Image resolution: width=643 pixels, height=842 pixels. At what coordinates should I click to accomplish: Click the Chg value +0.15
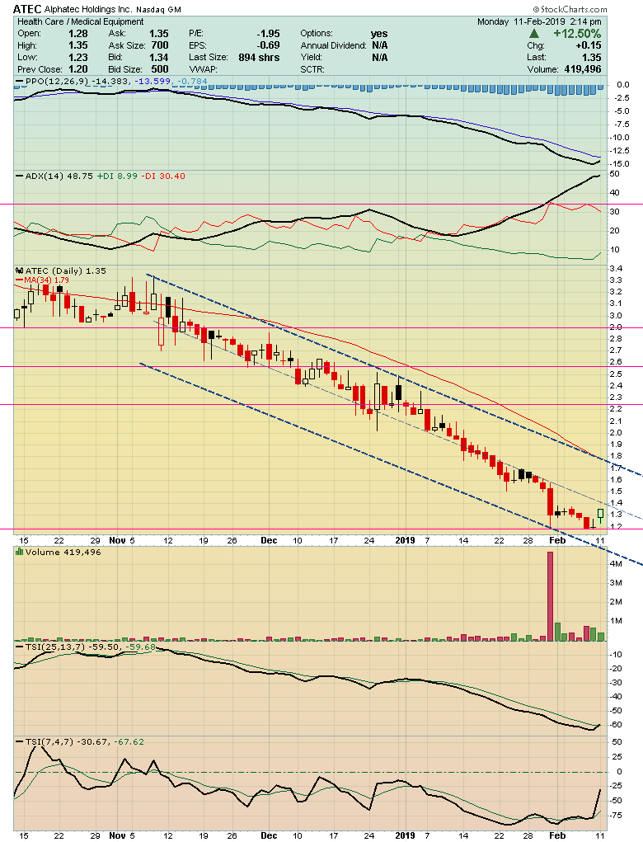click(590, 45)
